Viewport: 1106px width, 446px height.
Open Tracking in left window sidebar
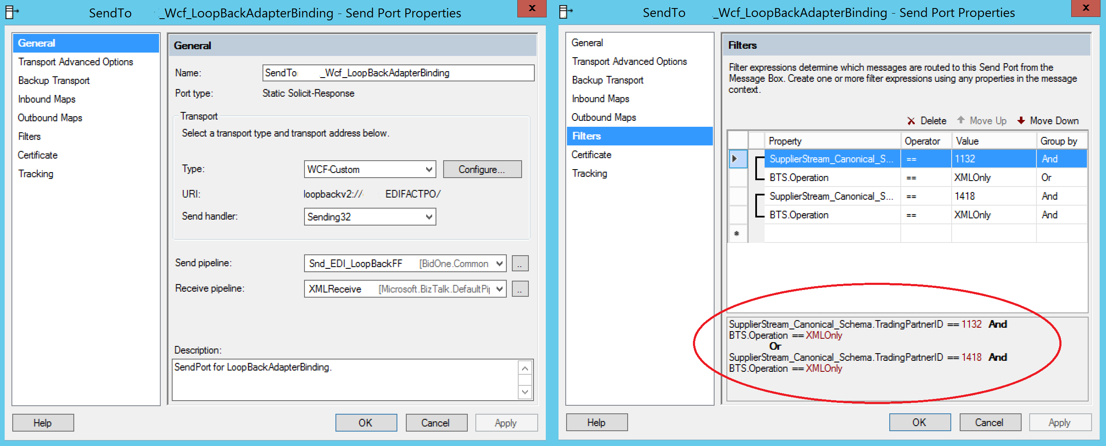36,174
